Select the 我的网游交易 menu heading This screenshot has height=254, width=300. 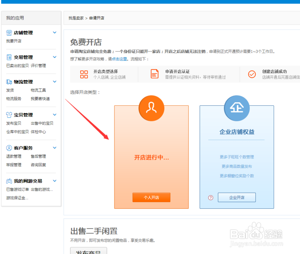28,181
